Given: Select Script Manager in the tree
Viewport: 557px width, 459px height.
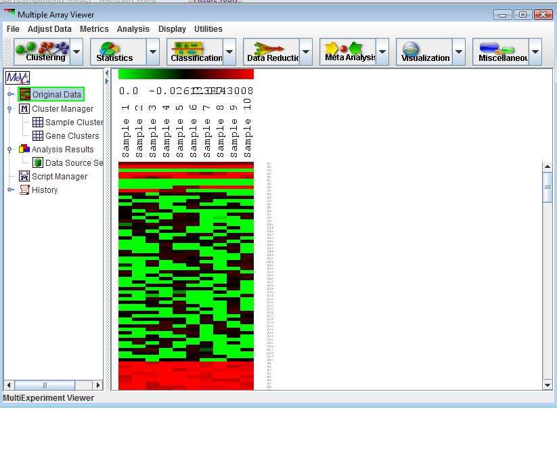Looking at the screenshot, I should click(x=59, y=177).
